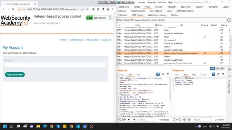Click the Log out link
This screenshot has width=232, height=130.
click(107, 40)
